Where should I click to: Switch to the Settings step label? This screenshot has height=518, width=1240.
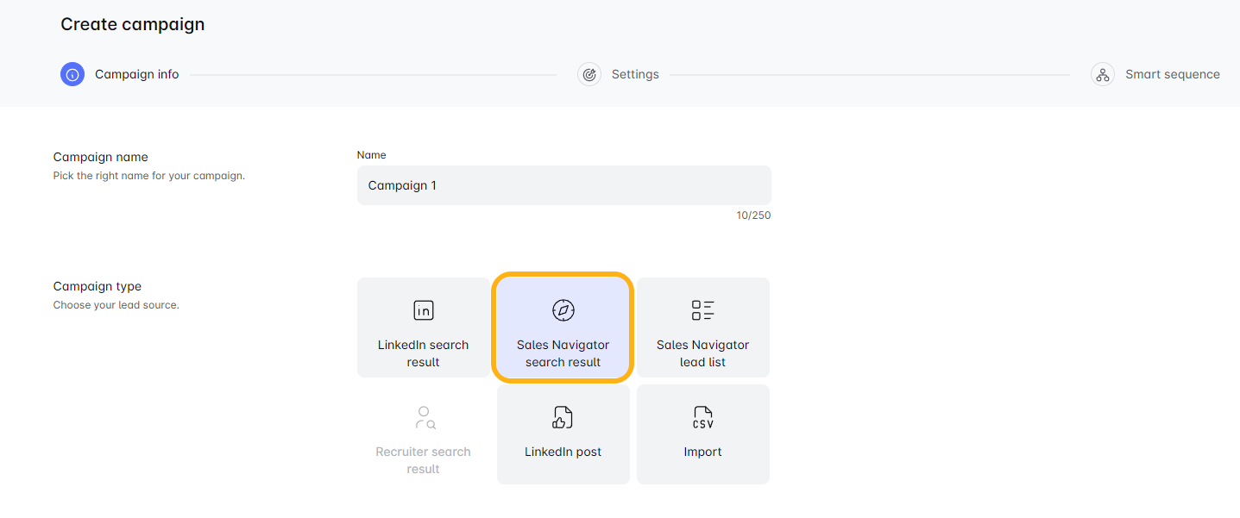pyautogui.click(x=635, y=74)
